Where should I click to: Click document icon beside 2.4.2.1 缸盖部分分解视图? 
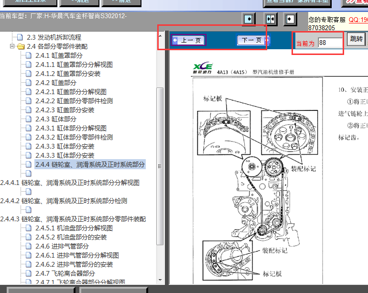pos(28,92)
